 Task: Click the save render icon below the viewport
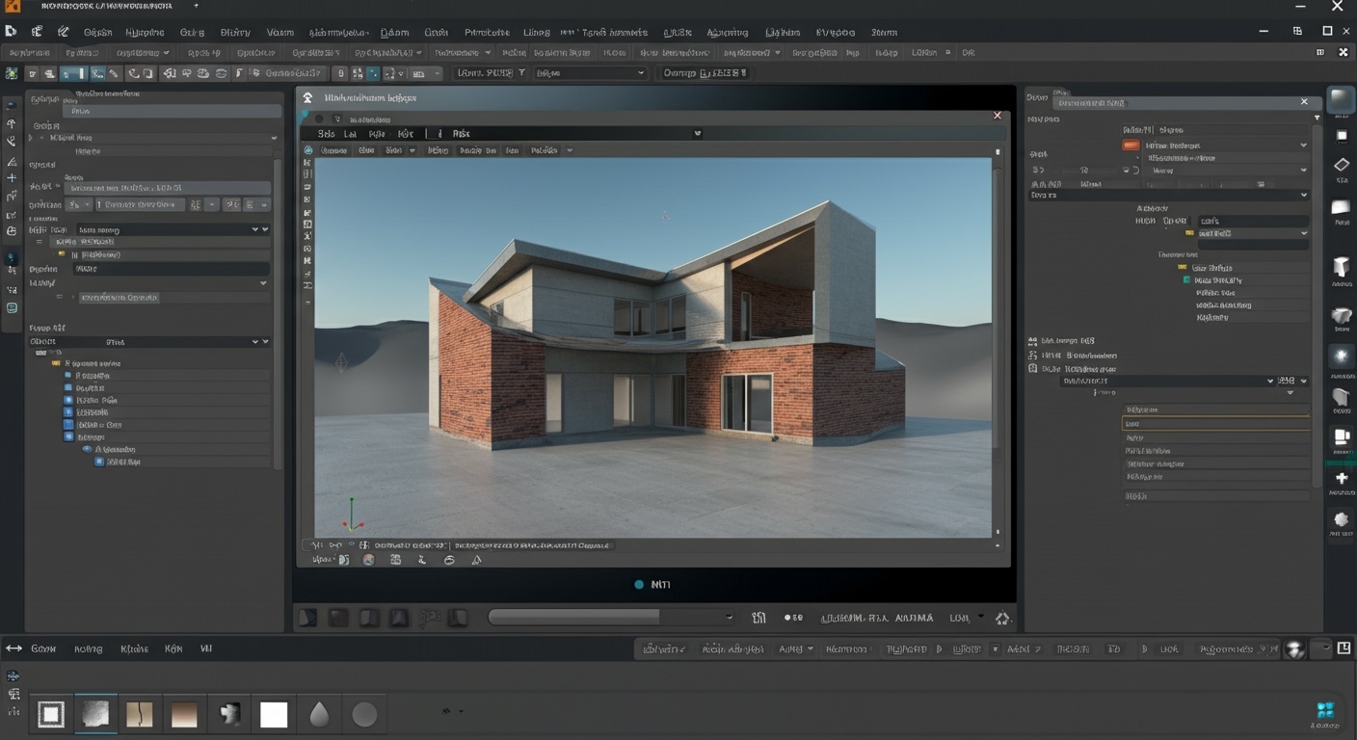pyautogui.click(x=395, y=559)
